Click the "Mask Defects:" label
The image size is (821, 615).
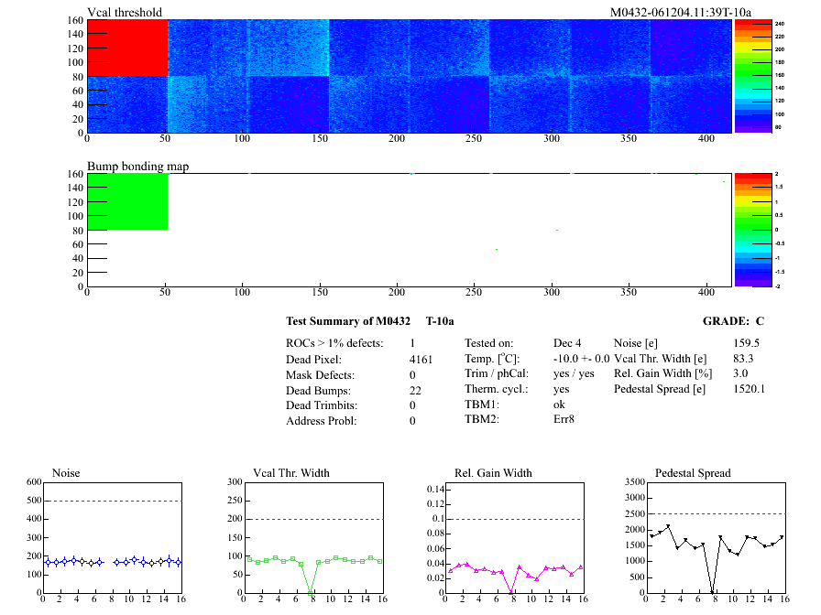(x=320, y=375)
